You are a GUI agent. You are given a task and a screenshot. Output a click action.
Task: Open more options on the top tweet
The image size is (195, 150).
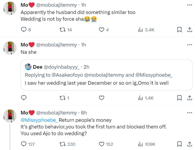coord(189,5)
